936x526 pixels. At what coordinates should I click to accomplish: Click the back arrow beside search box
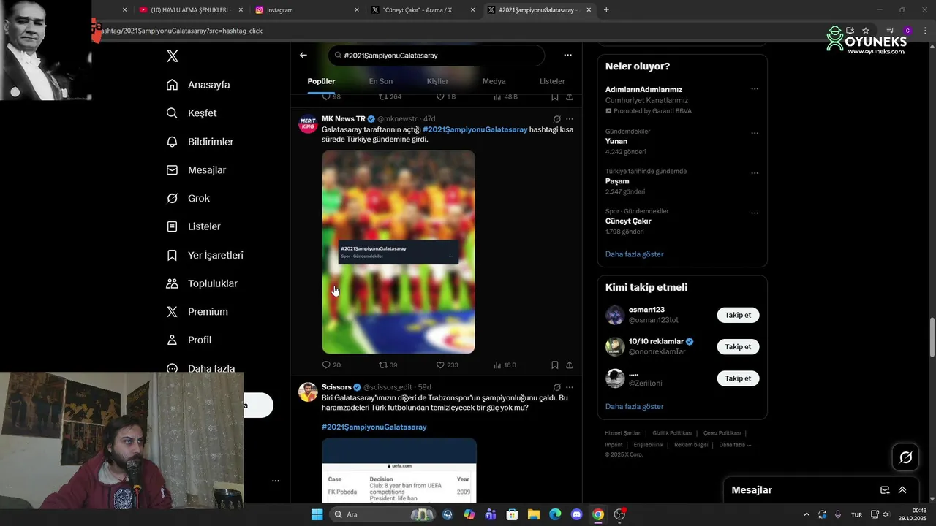pos(303,55)
